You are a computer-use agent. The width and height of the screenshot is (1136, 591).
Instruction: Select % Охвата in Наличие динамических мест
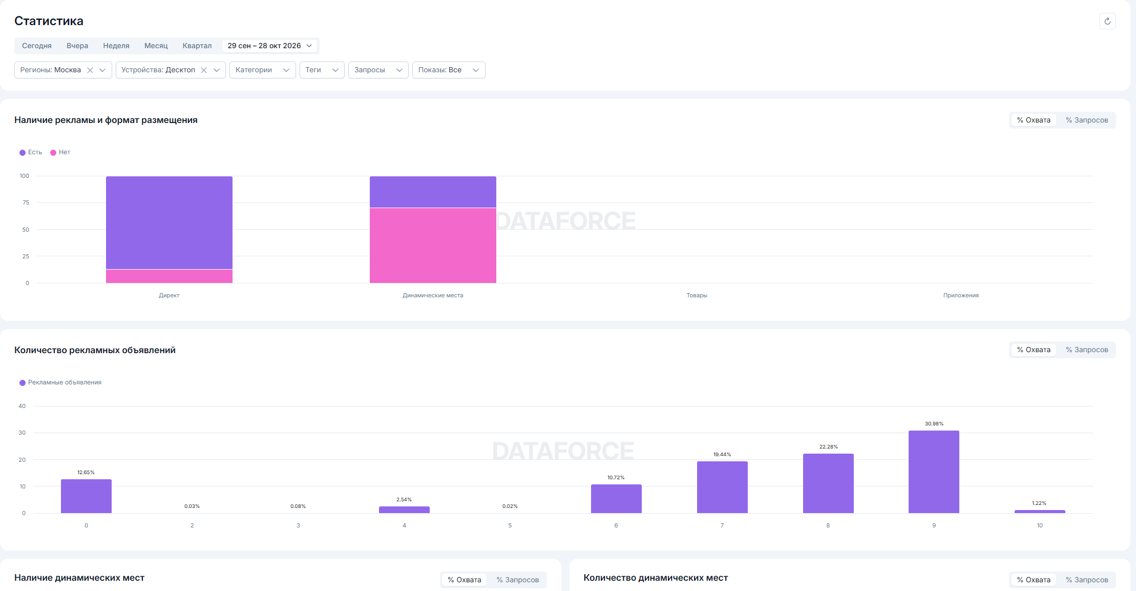(465, 580)
